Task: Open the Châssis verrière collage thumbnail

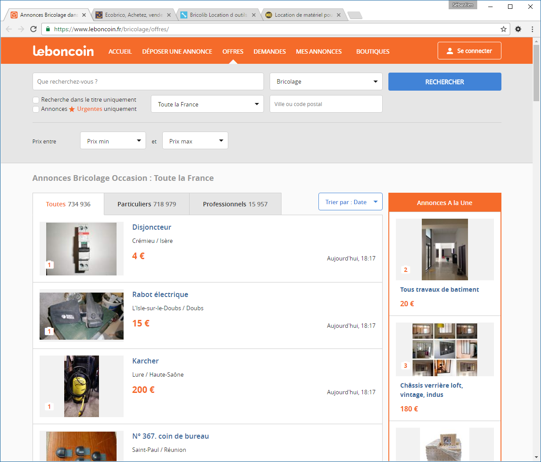Action: click(445, 349)
